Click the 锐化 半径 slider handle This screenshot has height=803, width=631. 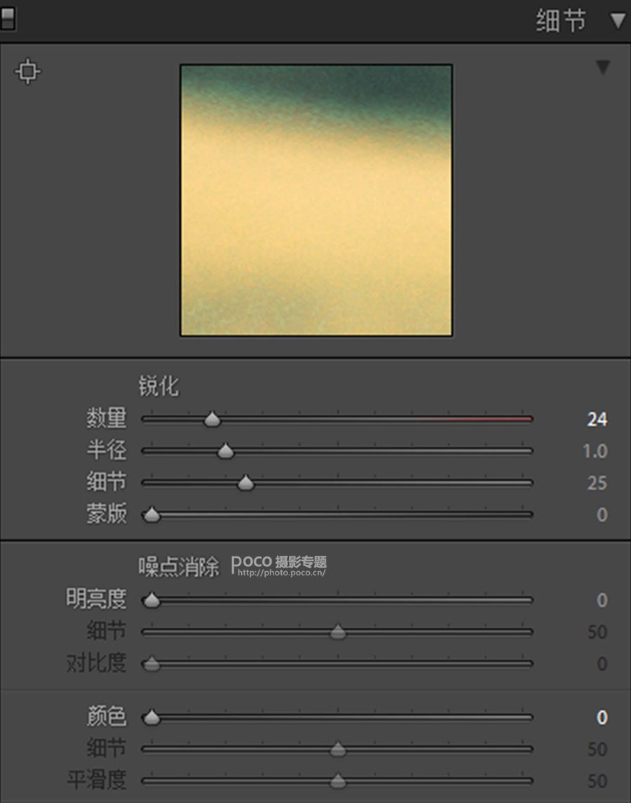226,451
